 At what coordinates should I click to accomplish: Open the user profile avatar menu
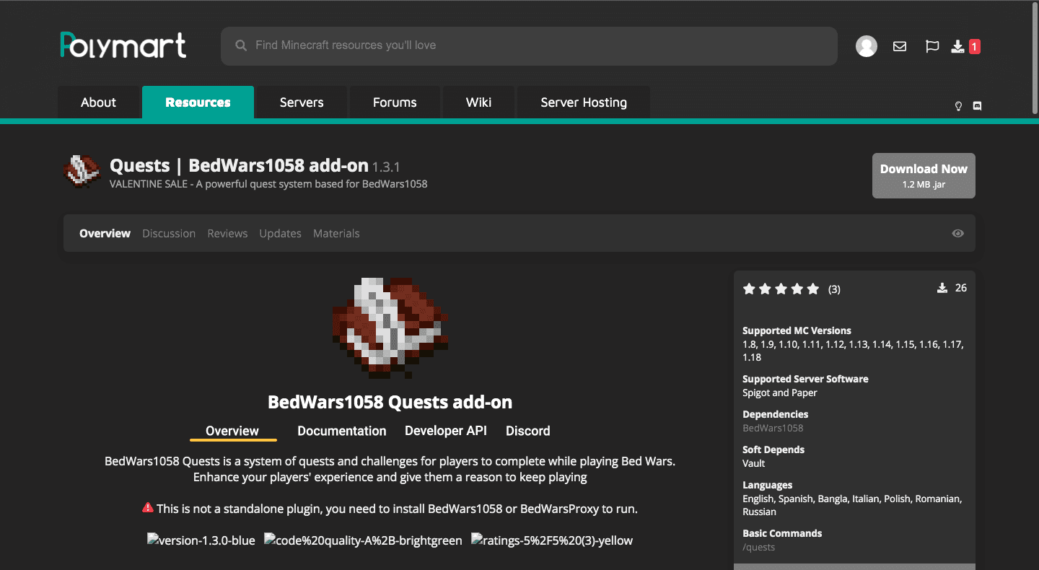click(867, 46)
